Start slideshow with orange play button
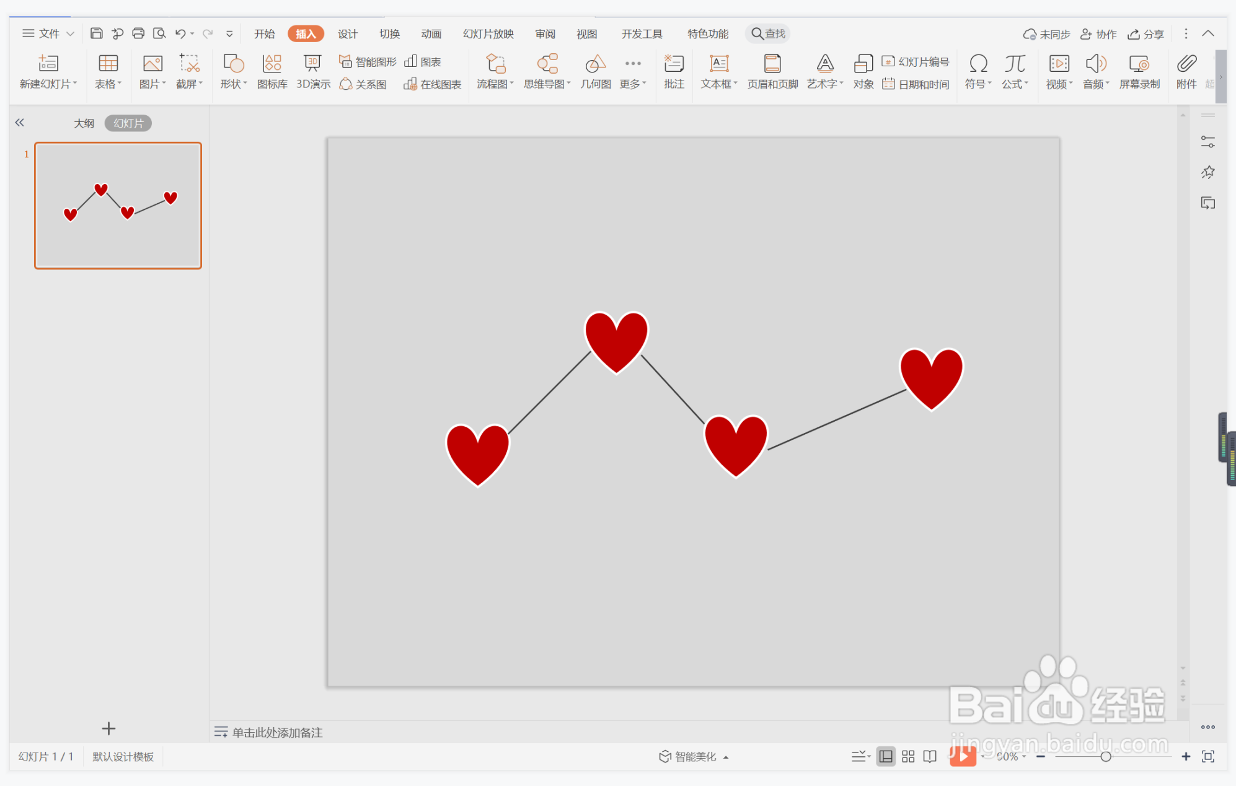 [963, 756]
